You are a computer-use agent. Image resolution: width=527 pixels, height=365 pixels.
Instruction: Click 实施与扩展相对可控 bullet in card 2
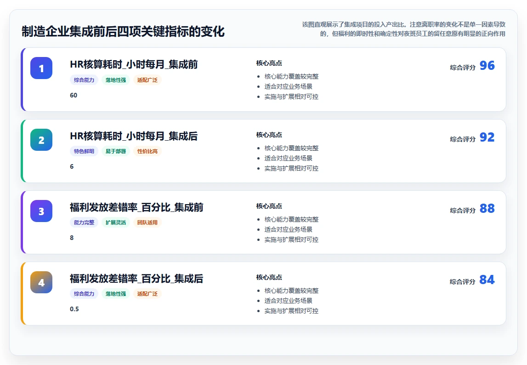291,169
